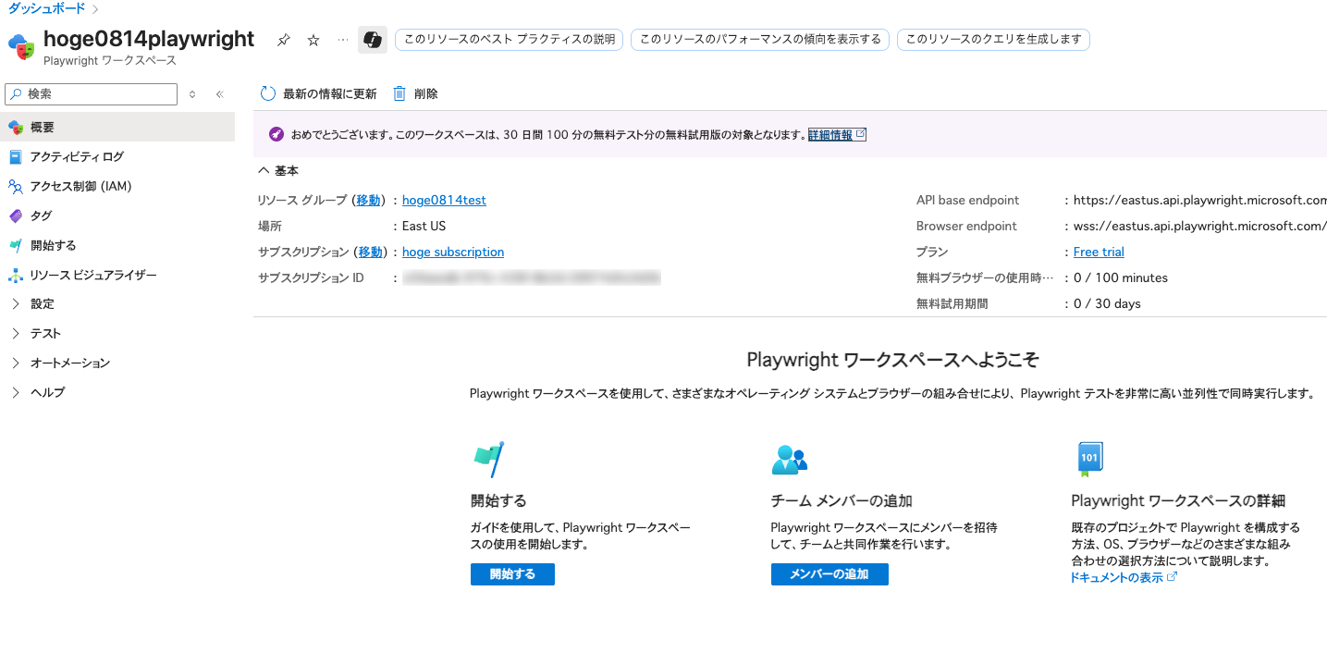Click the 開始する flag icon in sidebar
This screenshot has height=665, width=1327.
(15, 245)
